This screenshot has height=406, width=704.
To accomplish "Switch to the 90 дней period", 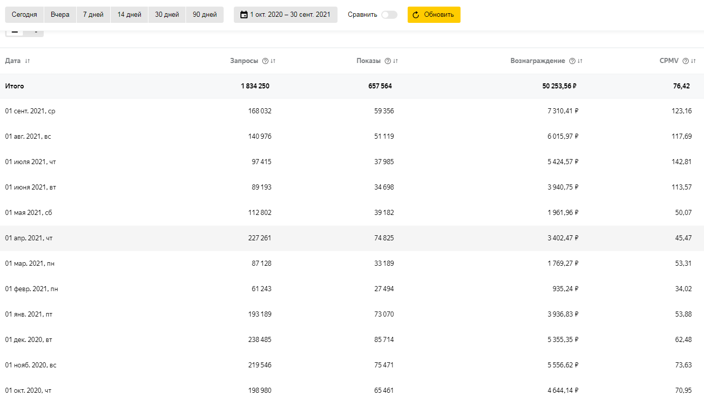I will tap(204, 15).
